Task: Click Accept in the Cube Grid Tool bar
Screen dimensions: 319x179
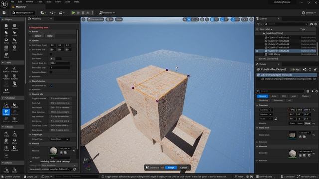Action: pos(171,168)
